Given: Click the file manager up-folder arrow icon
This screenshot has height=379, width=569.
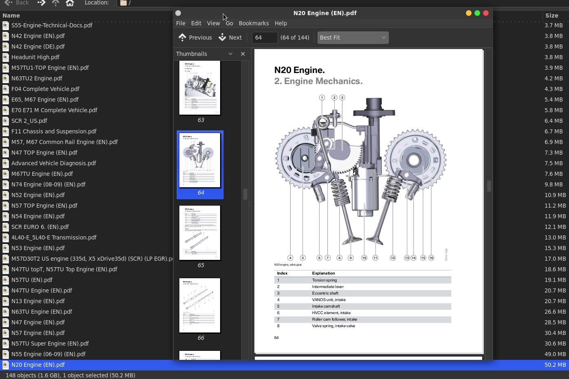Looking at the screenshot, I should point(55,3).
